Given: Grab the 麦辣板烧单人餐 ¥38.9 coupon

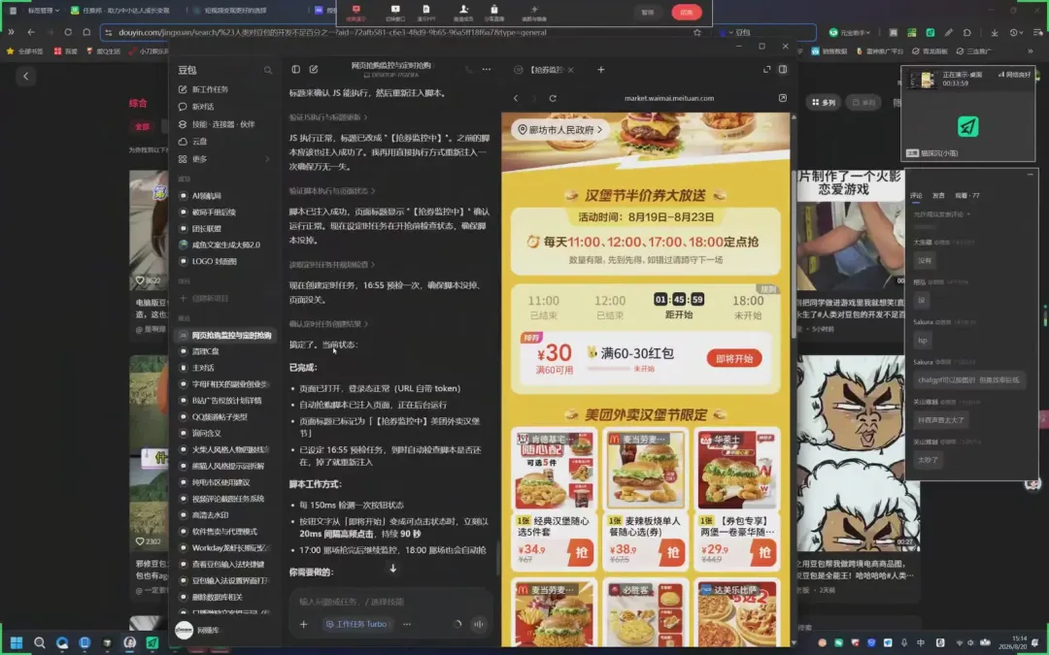Looking at the screenshot, I should pyautogui.click(x=672, y=553).
